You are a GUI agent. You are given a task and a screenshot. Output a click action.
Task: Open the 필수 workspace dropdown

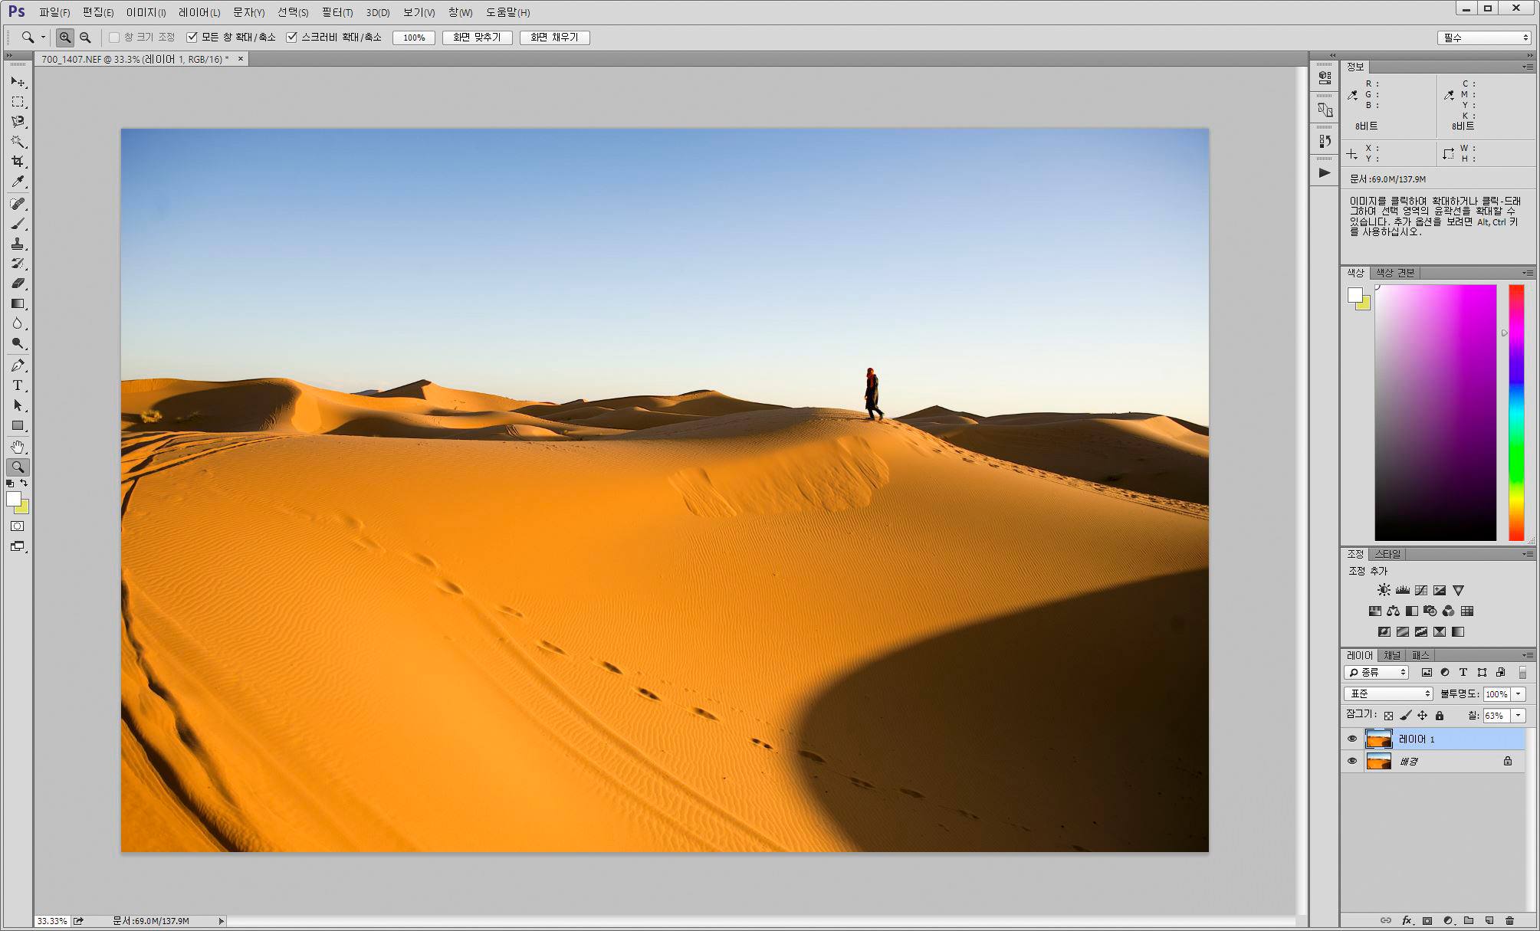(x=1484, y=38)
